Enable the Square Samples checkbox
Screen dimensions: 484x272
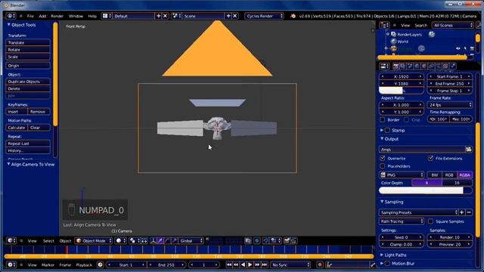tap(430, 221)
